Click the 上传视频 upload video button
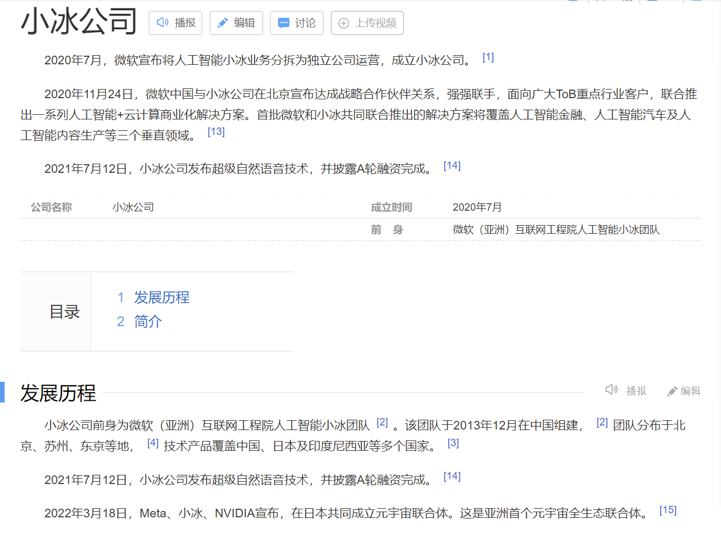 (x=367, y=23)
